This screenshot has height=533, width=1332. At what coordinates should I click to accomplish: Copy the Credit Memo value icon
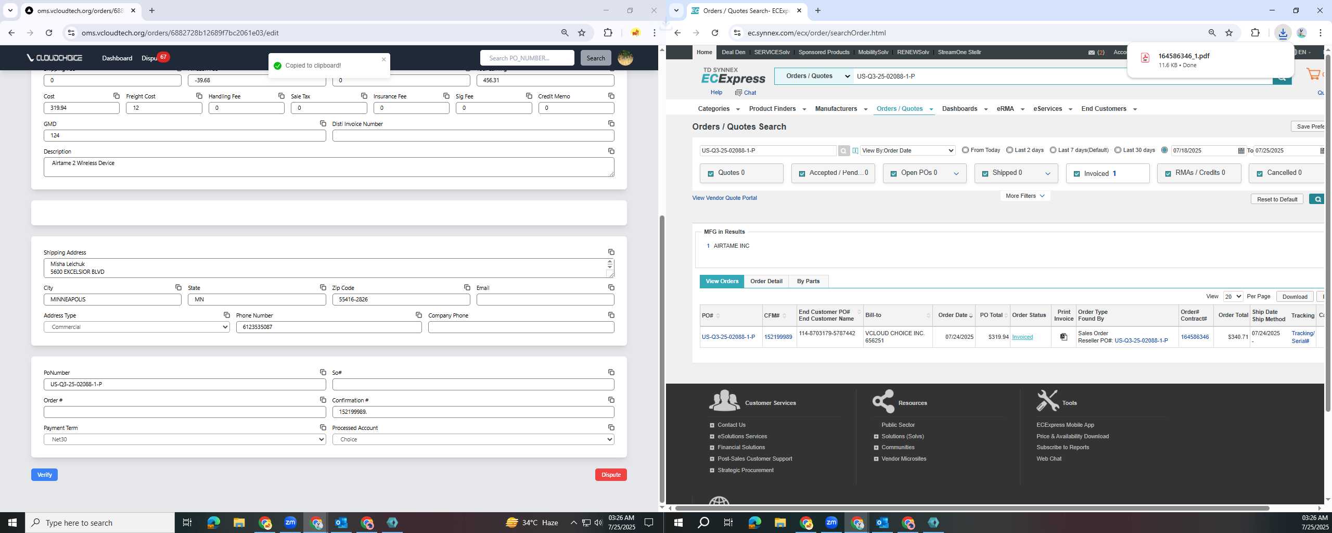(611, 96)
